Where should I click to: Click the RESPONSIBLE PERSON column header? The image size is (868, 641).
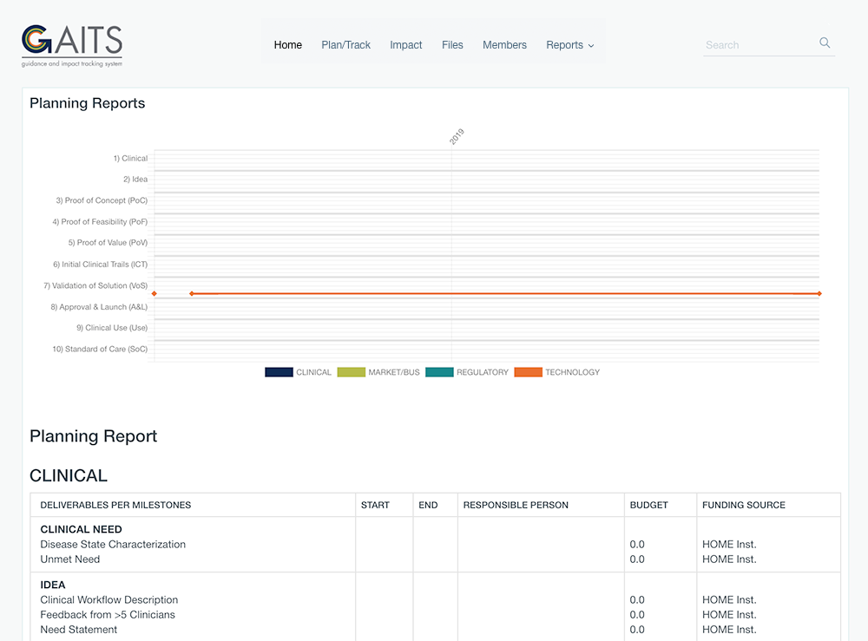click(x=516, y=505)
